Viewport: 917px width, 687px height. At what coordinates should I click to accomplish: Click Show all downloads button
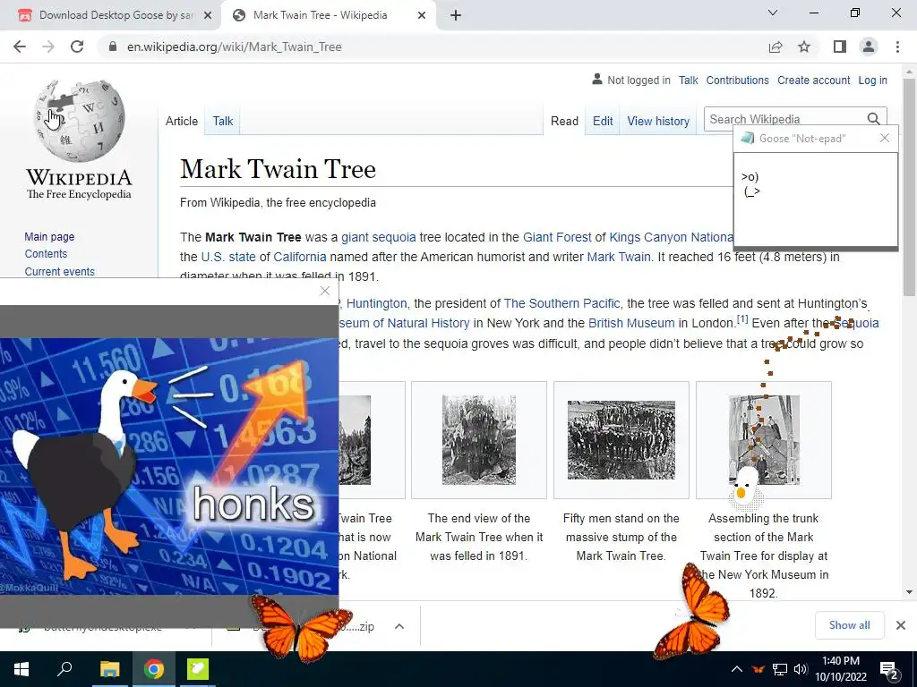point(849,625)
